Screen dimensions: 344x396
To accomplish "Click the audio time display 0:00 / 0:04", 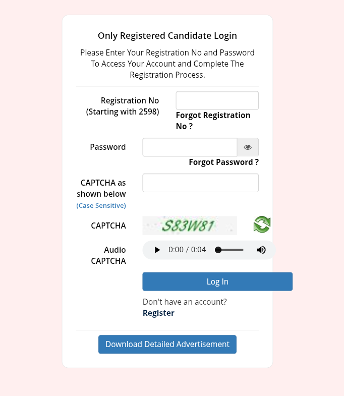I will [187, 250].
